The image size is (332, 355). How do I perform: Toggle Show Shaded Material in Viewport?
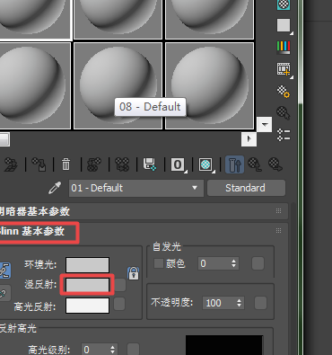coord(205,164)
